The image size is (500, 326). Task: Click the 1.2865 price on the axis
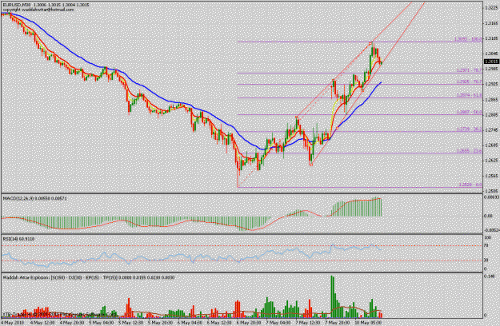491,100
